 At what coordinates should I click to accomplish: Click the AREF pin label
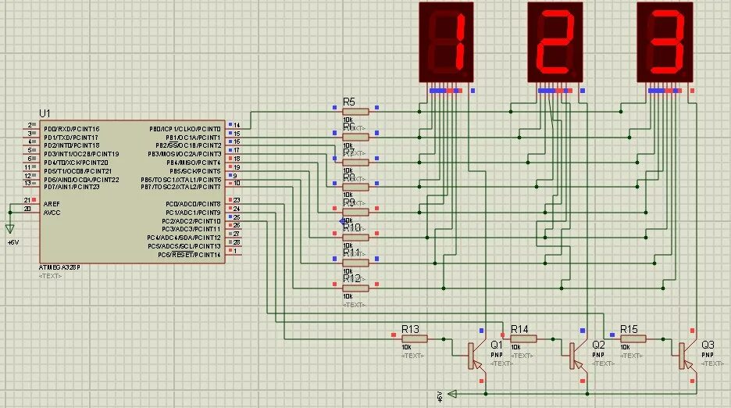tap(52, 204)
